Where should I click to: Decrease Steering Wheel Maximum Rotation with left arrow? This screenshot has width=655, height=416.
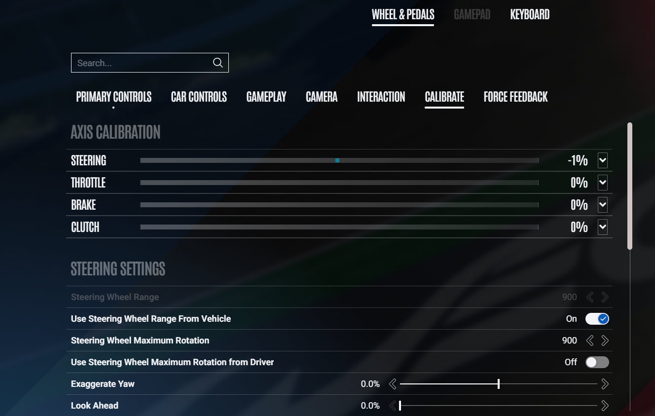[589, 340]
